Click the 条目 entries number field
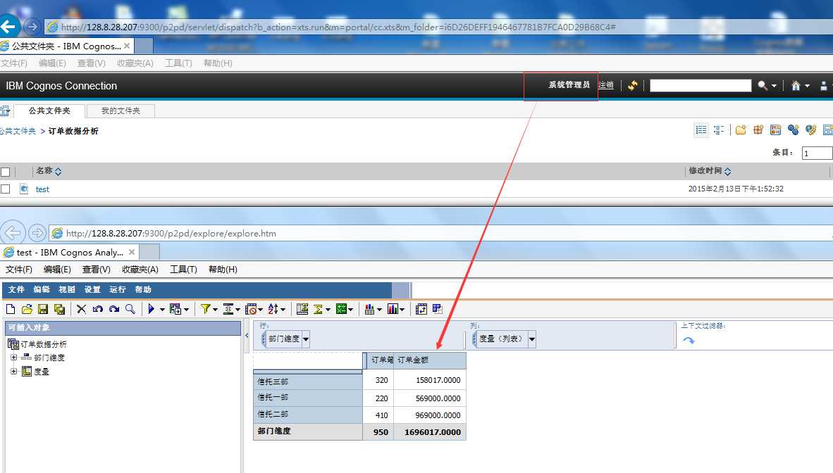 (817, 153)
